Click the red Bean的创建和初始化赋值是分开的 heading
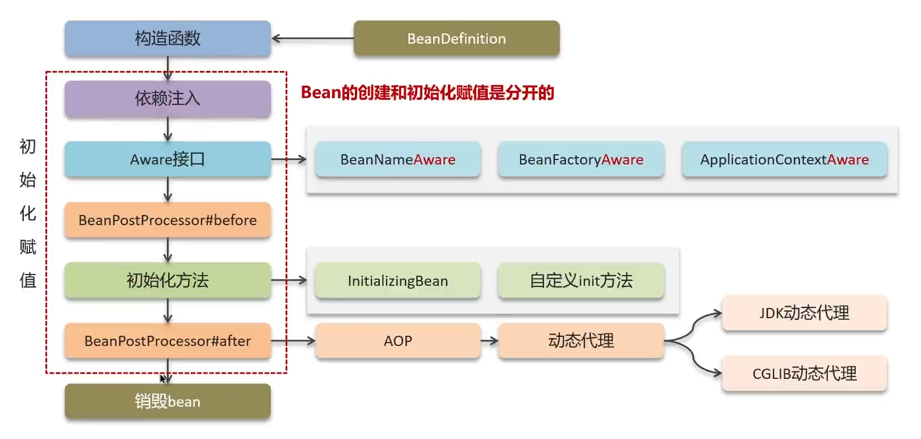 (x=427, y=92)
